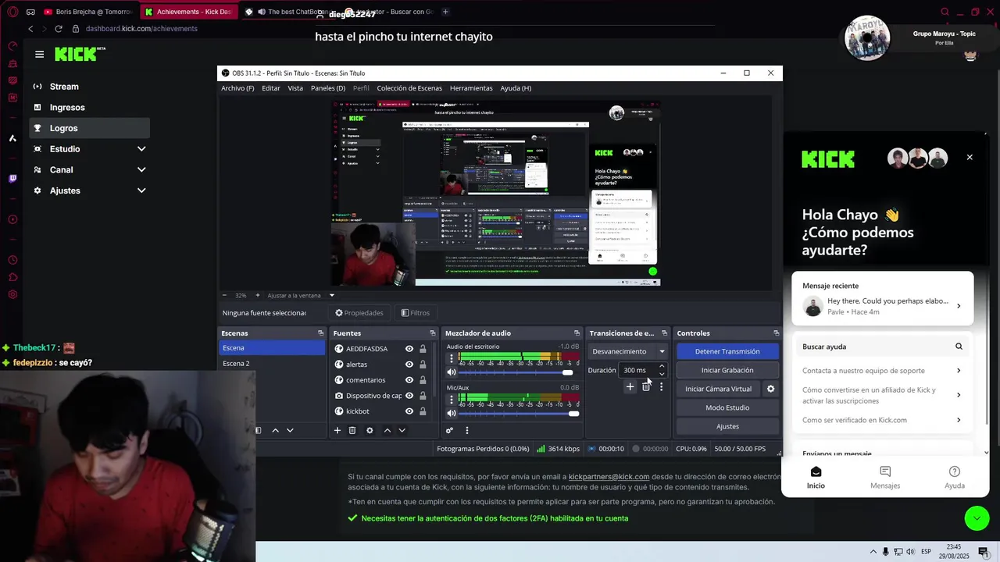The width and height of the screenshot is (1000, 562).
Task: Hide the kickbot source
Action: pos(409,411)
